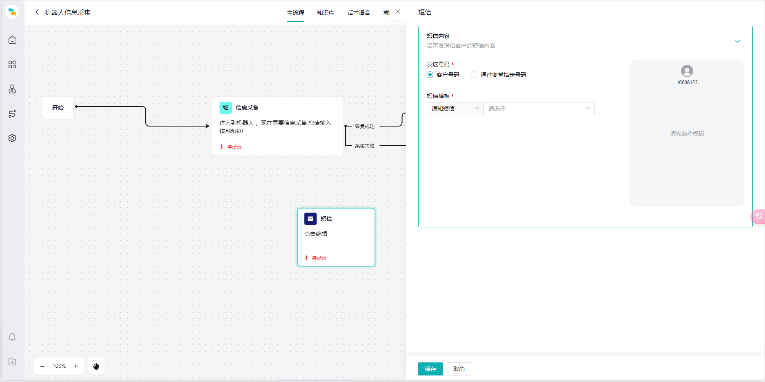Click the pink translate floating icon
Image resolution: width=765 pixels, height=382 pixels.
[x=758, y=216]
